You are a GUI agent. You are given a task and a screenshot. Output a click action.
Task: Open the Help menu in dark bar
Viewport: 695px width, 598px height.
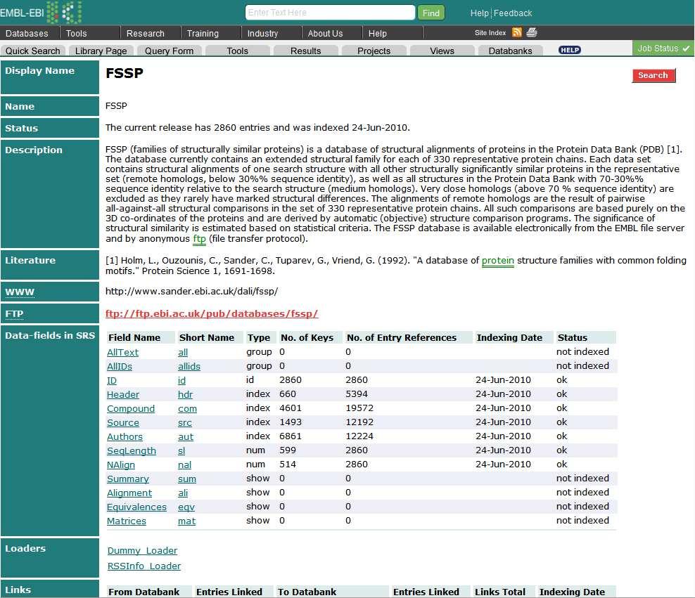(378, 34)
